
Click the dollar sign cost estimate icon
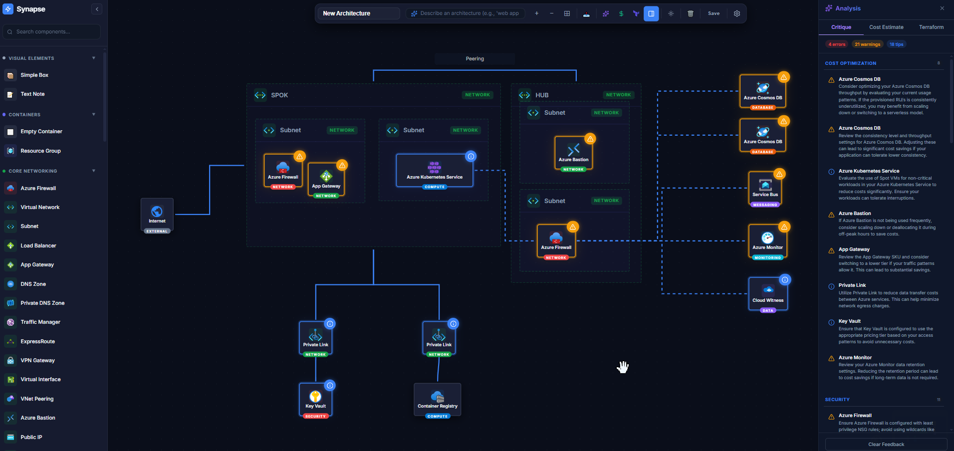(621, 13)
